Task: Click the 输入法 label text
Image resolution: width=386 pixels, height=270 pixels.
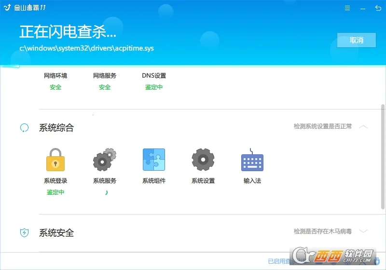Action: click(252, 181)
